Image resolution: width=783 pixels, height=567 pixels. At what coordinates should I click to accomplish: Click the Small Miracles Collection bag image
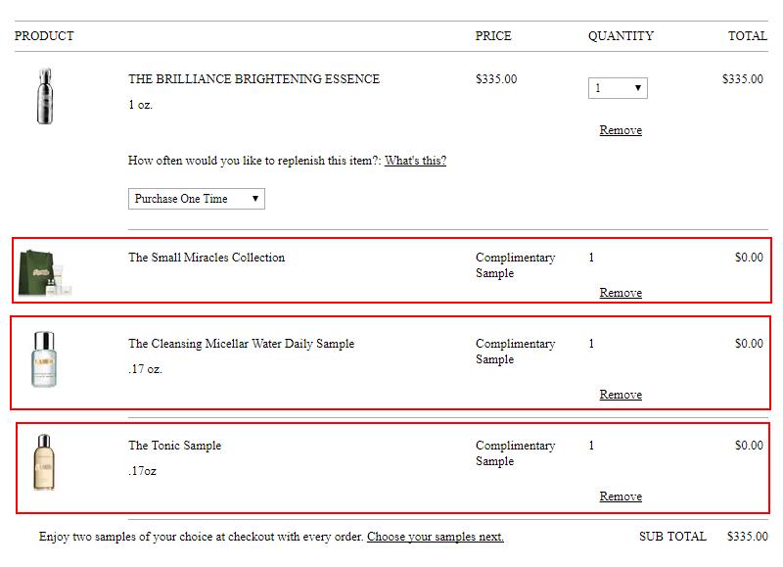tap(45, 273)
